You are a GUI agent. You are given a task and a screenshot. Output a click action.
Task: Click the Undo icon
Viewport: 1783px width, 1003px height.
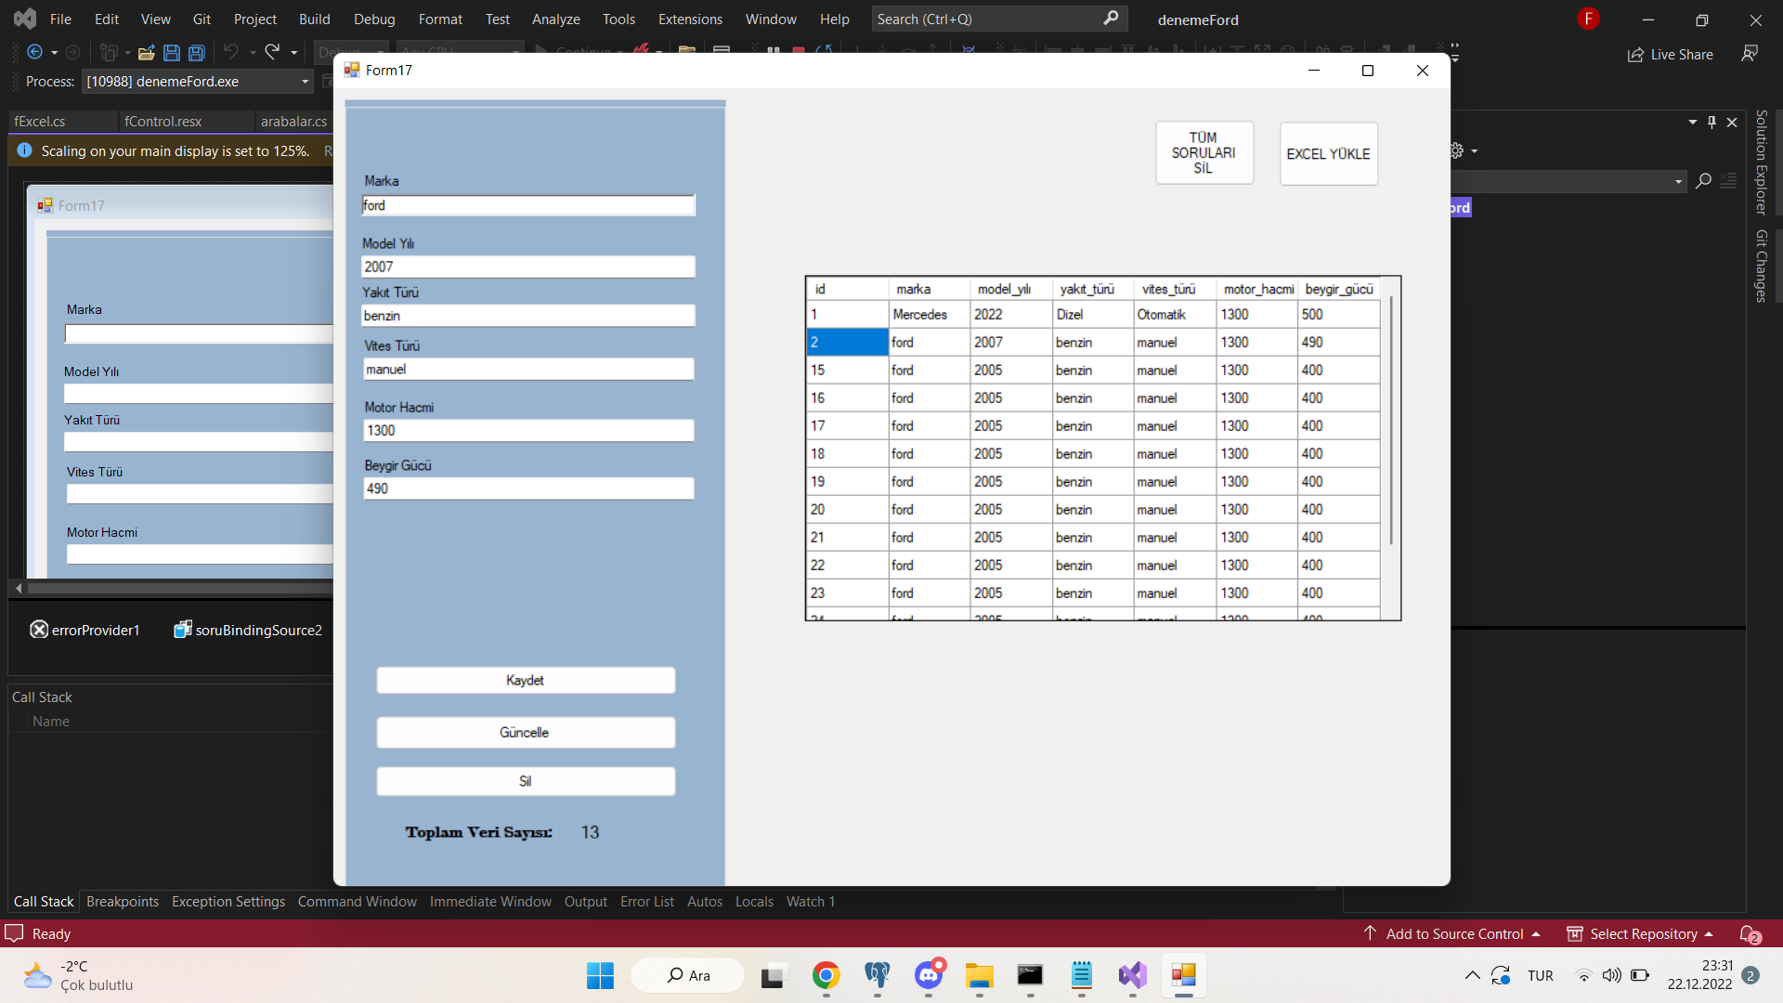pyautogui.click(x=229, y=52)
